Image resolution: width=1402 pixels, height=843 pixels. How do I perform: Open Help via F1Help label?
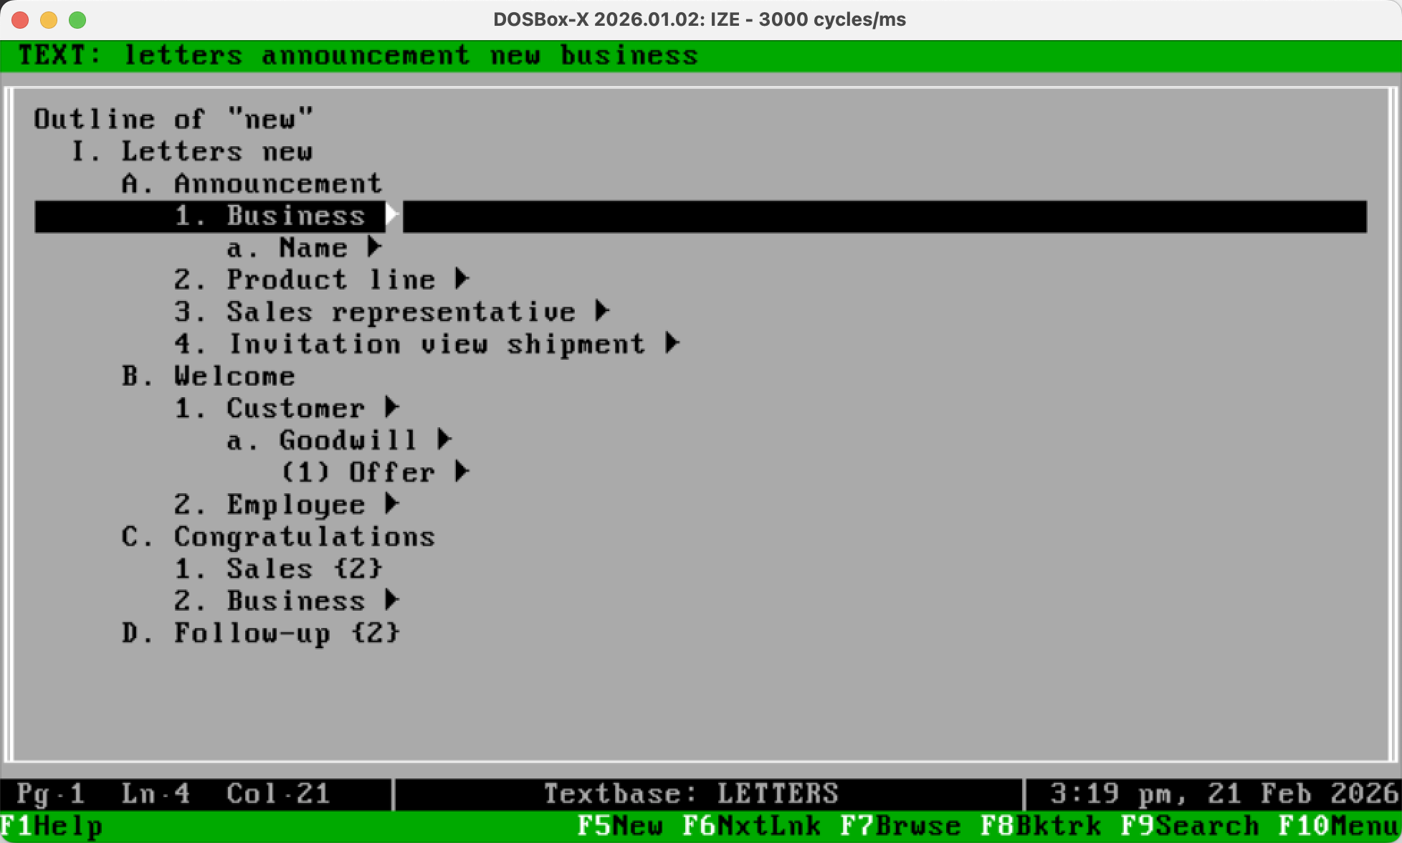click(50, 826)
